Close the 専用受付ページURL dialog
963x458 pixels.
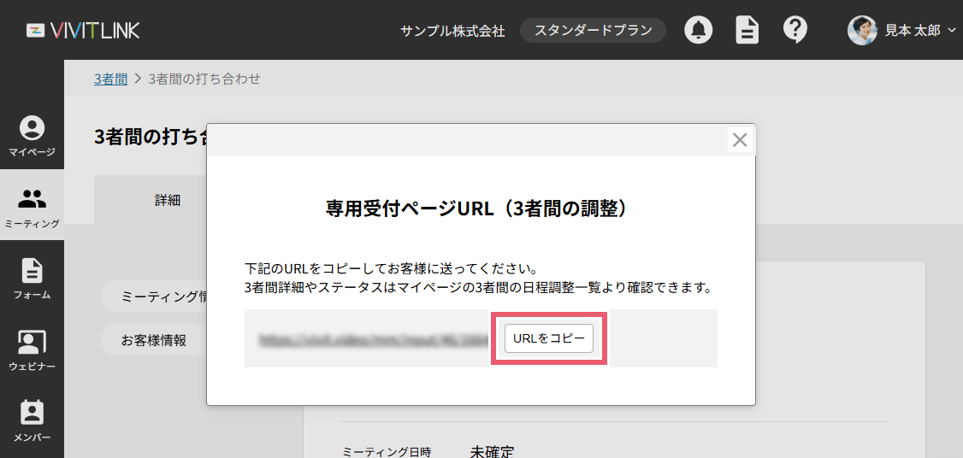(740, 140)
